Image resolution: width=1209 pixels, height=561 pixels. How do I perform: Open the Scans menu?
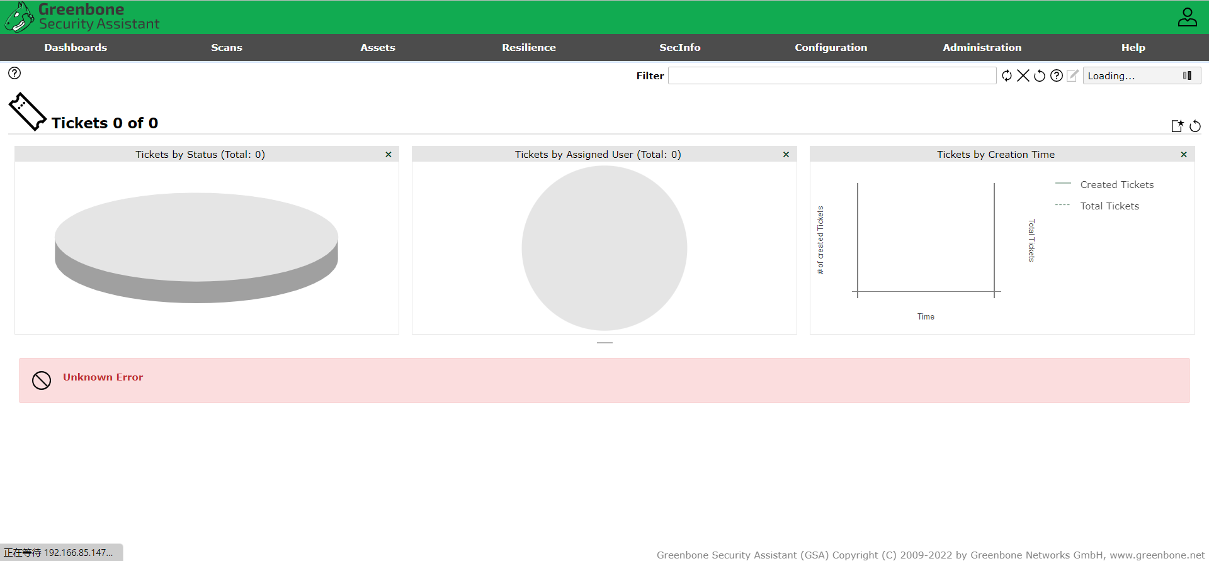227,47
